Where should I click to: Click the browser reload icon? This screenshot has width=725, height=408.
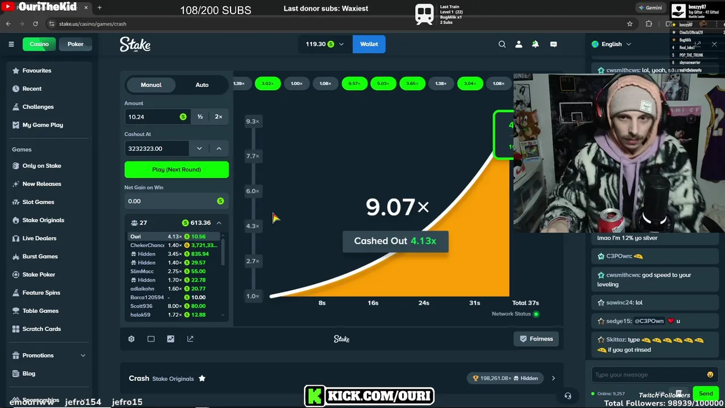tap(35, 24)
